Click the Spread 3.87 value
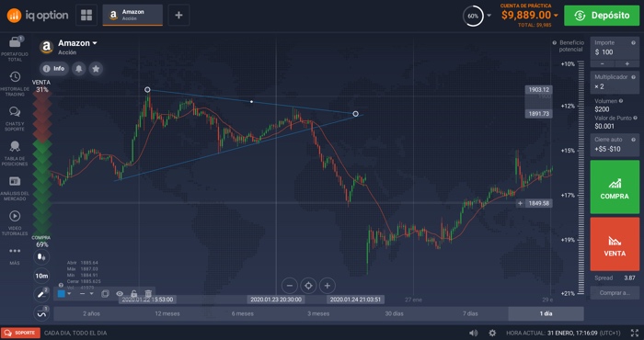This screenshot has width=644, height=340. tap(629, 278)
